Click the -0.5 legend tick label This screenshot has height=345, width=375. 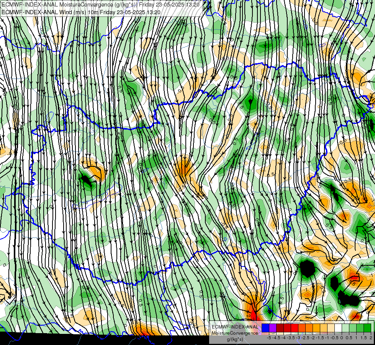click(334, 338)
